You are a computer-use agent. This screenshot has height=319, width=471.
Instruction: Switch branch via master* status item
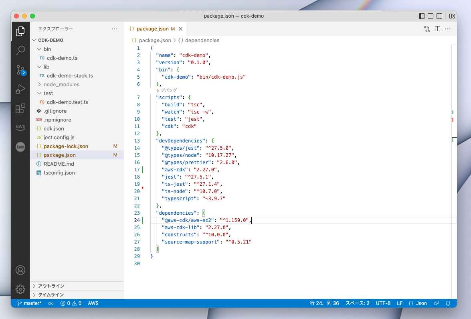29,303
